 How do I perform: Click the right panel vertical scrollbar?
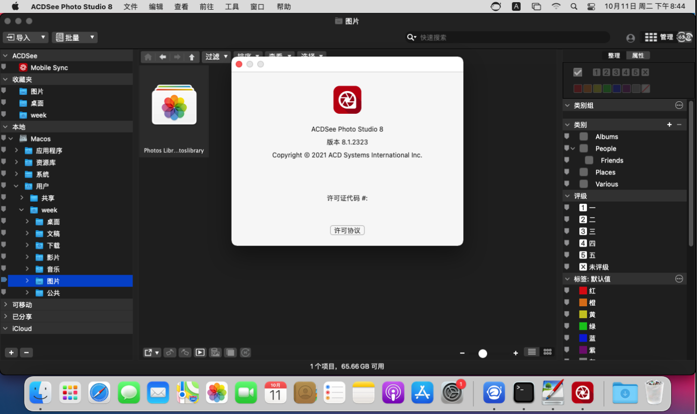coord(691,173)
